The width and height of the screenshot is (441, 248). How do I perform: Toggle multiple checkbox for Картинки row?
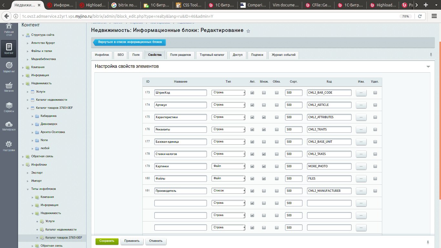pos(264,166)
